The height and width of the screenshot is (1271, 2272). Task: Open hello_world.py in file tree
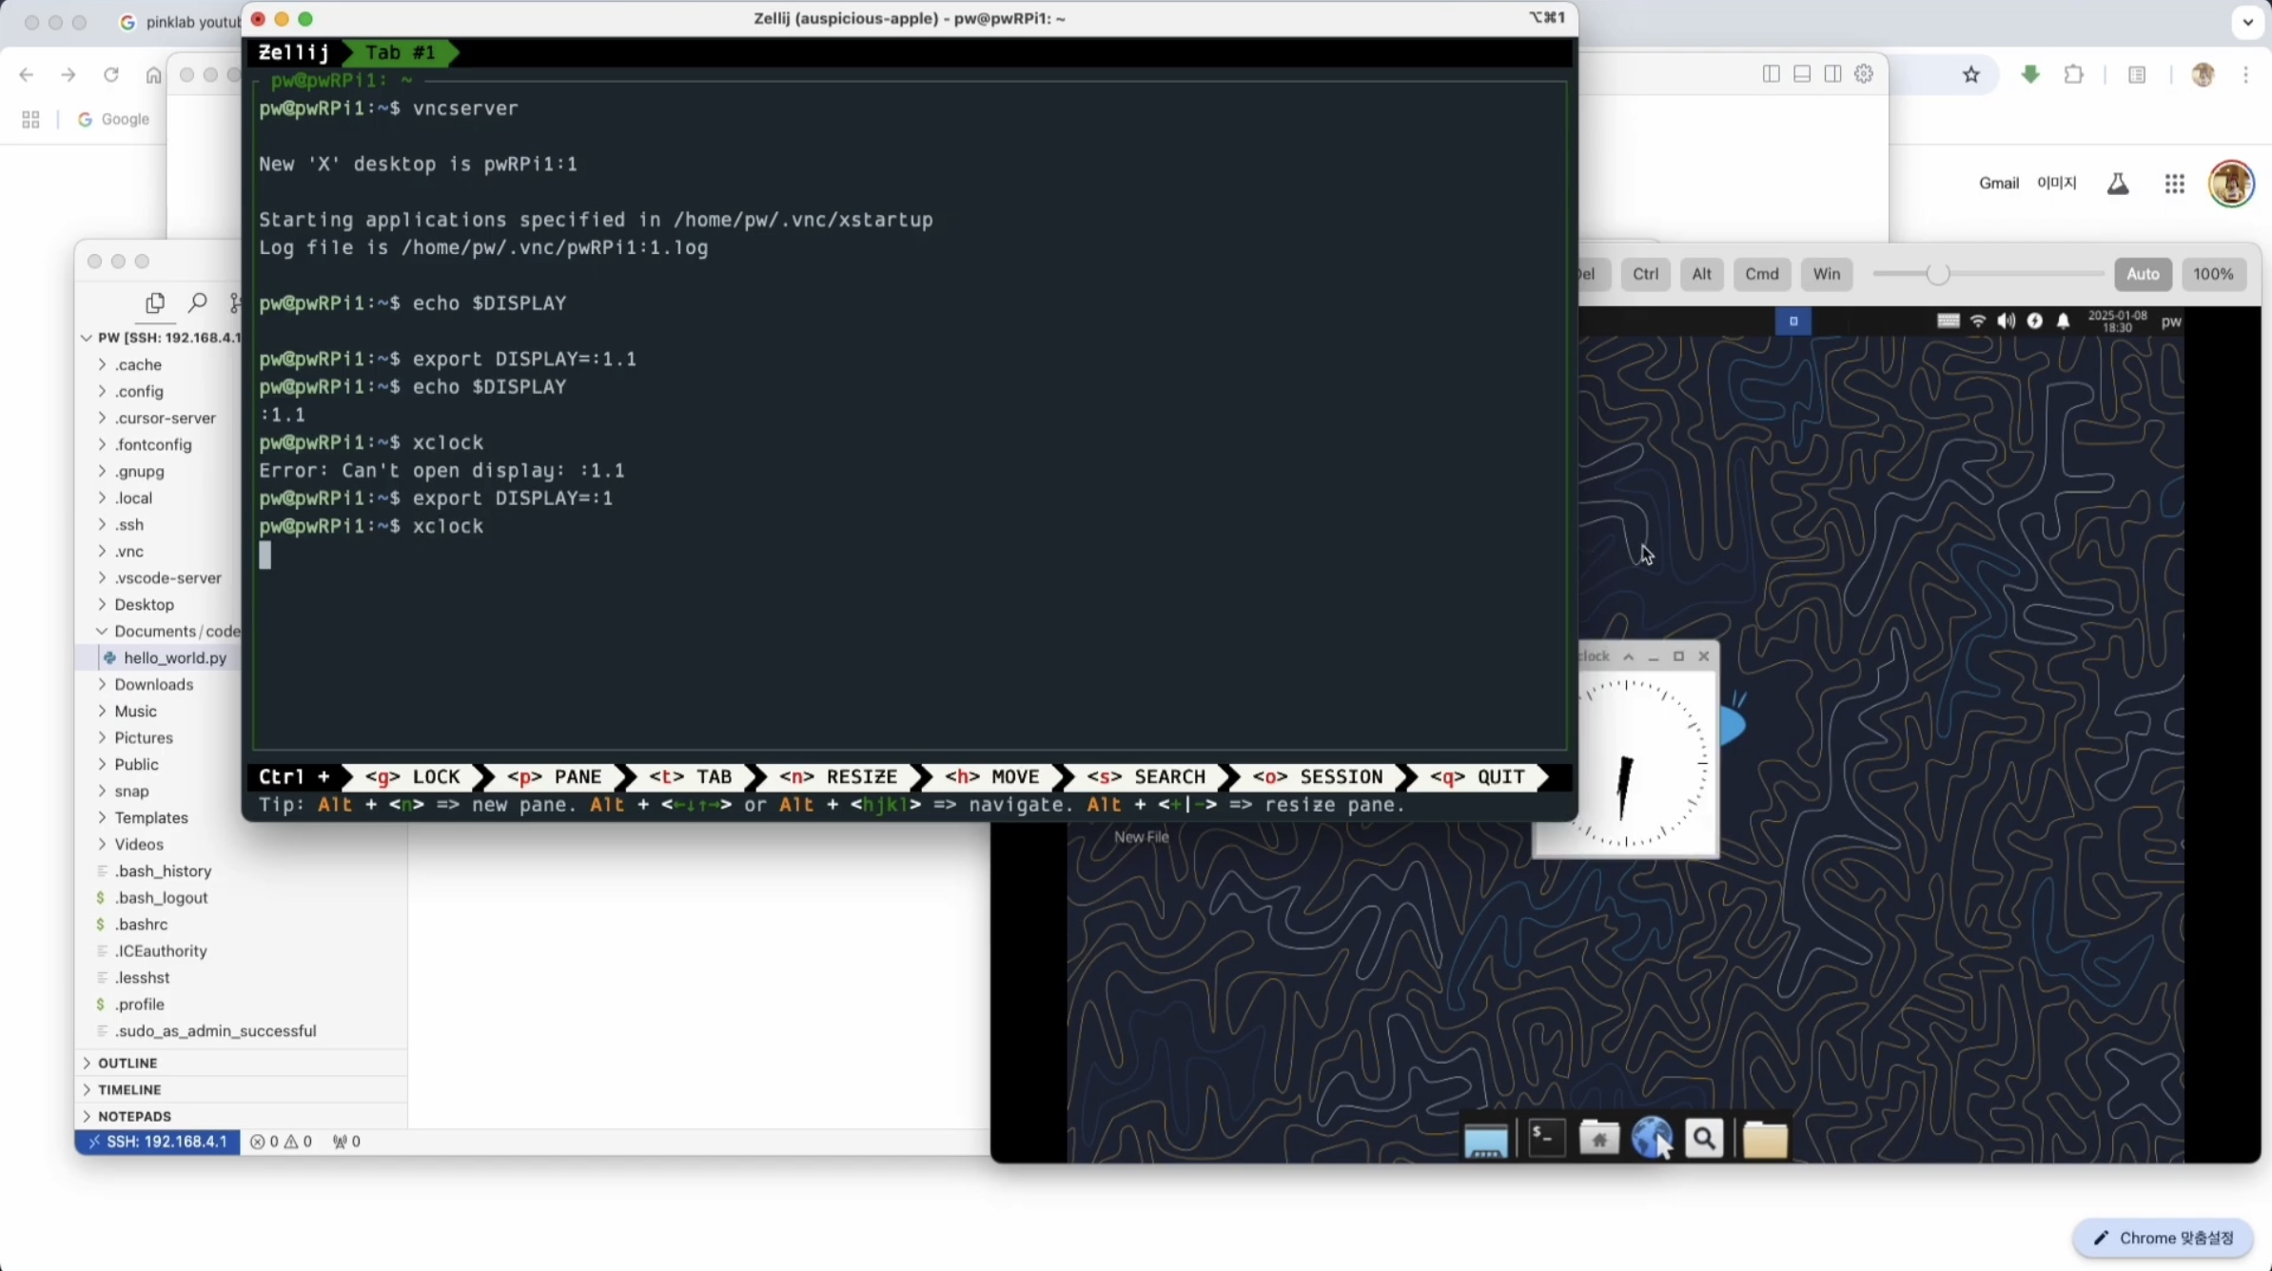(x=175, y=657)
